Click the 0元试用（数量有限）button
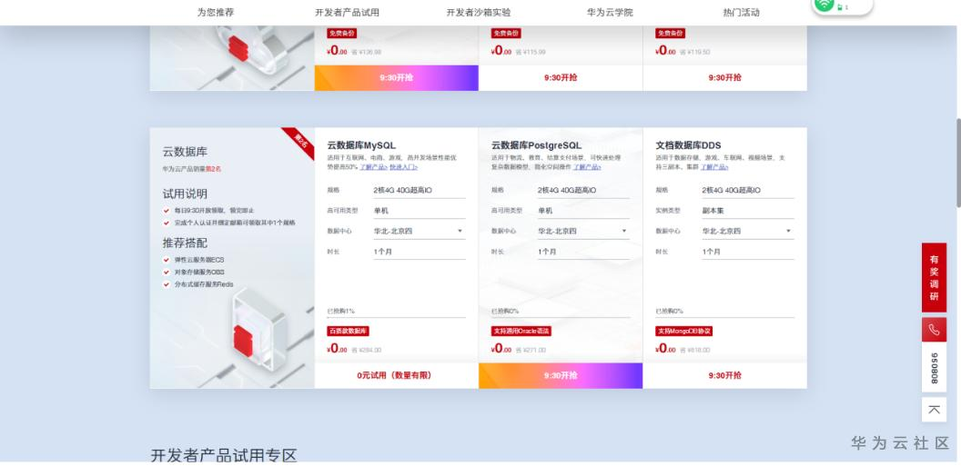961x466 pixels. [x=396, y=375]
